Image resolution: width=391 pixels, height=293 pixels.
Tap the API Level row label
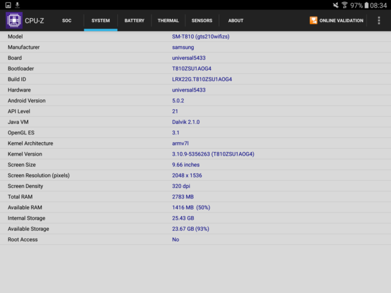(19, 111)
